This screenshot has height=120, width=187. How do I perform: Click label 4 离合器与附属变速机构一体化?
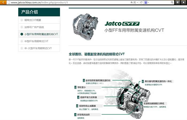tap(158, 81)
